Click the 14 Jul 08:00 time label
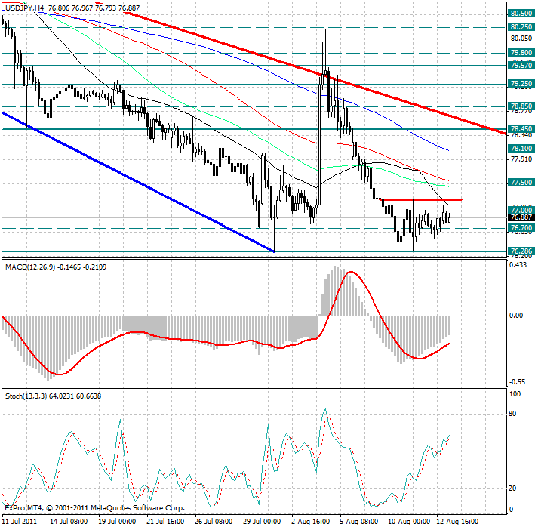The height and width of the screenshot is (527, 535). 69,522
